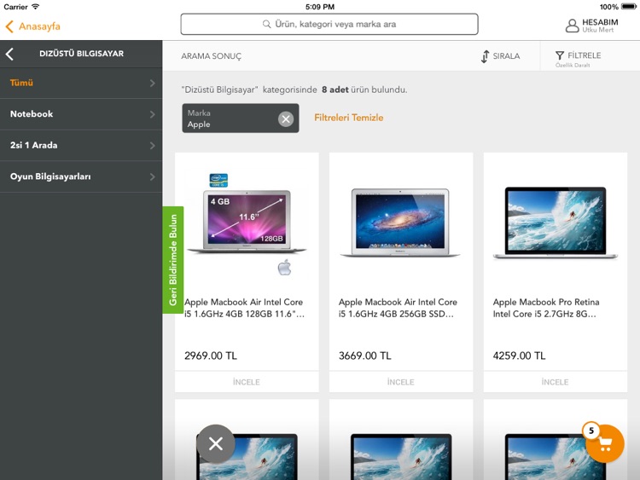The image size is (640, 480).
Task: Click the Carrier status text
Action: click(15, 7)
